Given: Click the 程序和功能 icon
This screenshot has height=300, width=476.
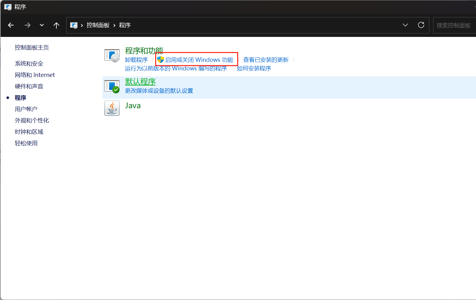Looking at the screenshot, I should click(112, 56).
